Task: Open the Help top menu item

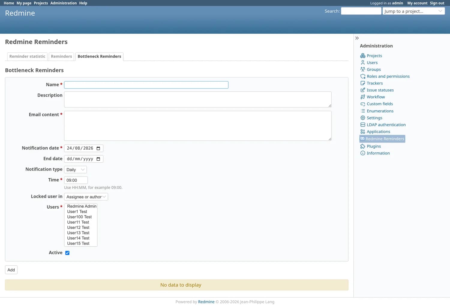Action: click(83, 3)
